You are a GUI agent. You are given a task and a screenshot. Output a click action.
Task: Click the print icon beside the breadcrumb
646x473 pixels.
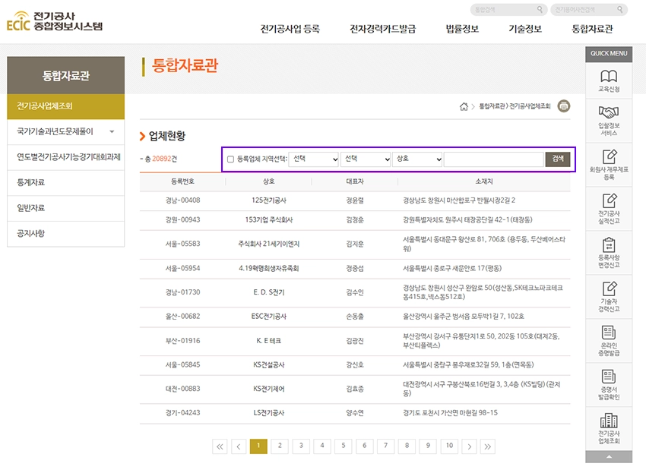click(x=564, y=106)
